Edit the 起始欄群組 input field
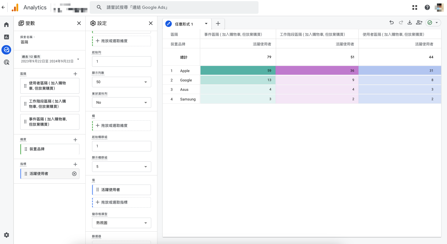Image resolution: width=447 pixels, height=244 pixels. [x=122, y=146]
